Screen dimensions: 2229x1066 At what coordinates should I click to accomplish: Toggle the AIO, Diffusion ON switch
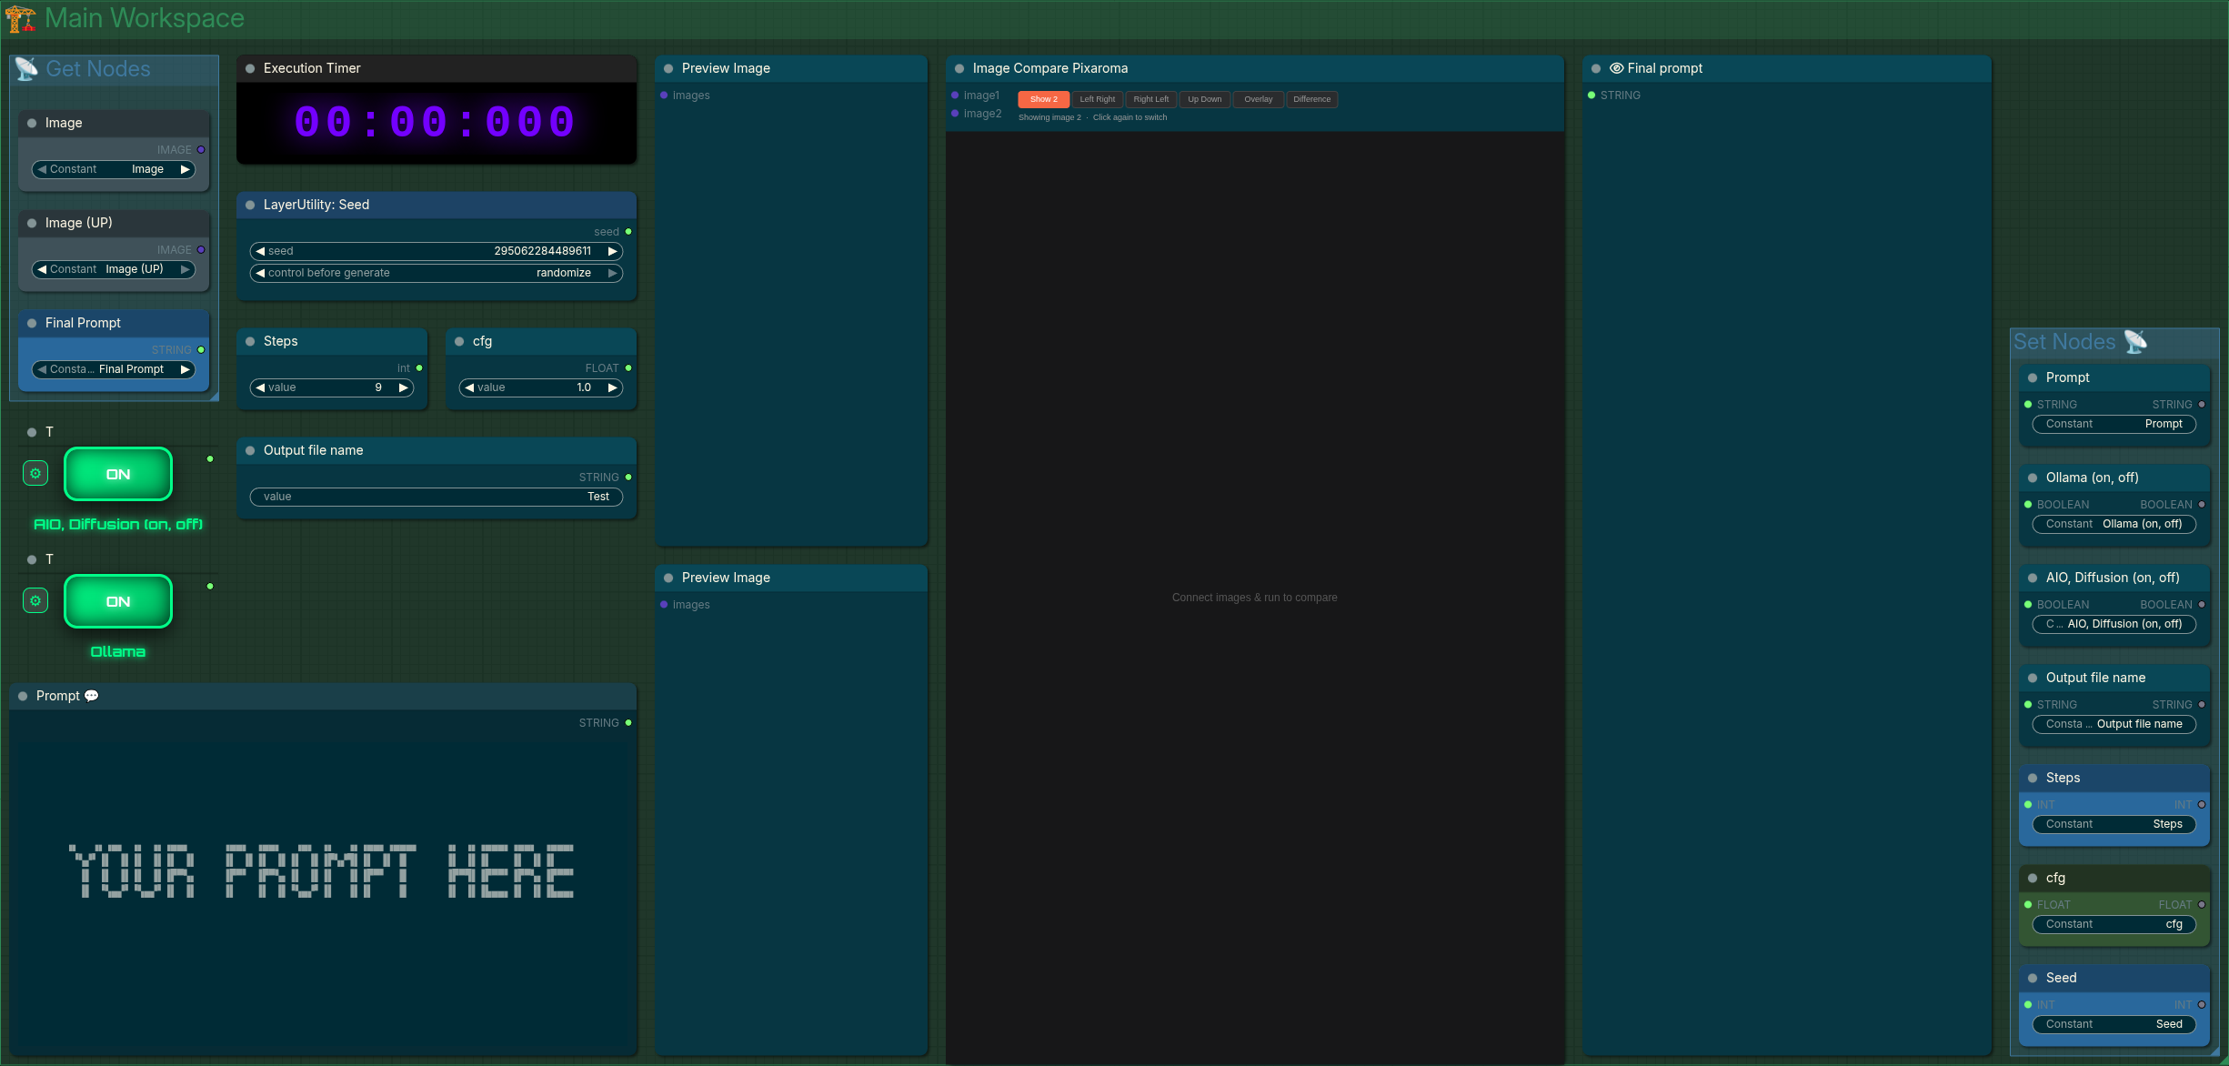118,474
